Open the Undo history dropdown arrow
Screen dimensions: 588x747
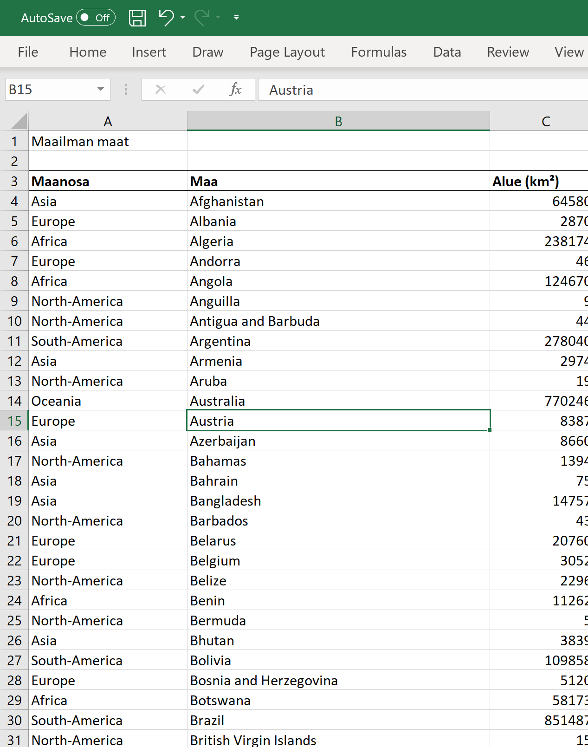pos(182,18)
